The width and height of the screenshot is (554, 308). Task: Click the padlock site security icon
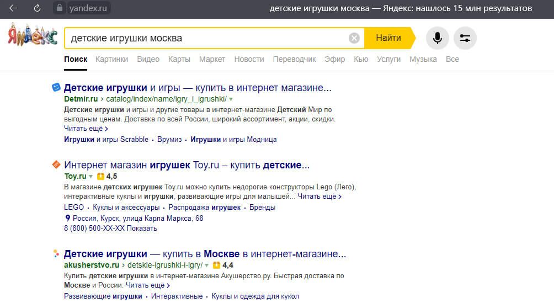(x=60, y=8)
